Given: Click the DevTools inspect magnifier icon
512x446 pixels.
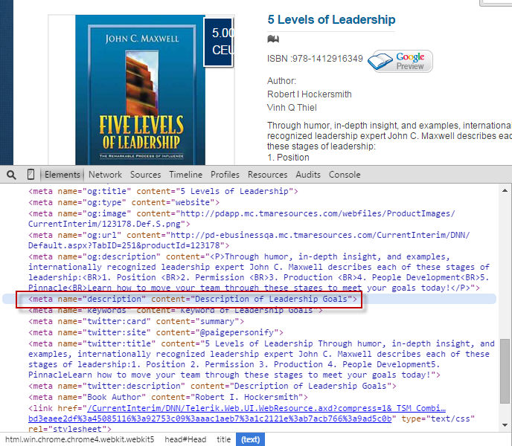Looking at the screenshot, I should 11,175.
